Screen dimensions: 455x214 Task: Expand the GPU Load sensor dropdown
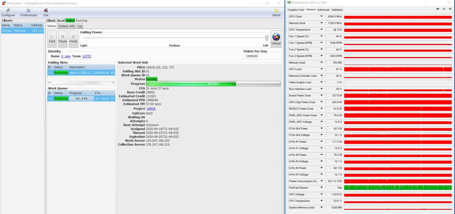click(x=322, y=69)
